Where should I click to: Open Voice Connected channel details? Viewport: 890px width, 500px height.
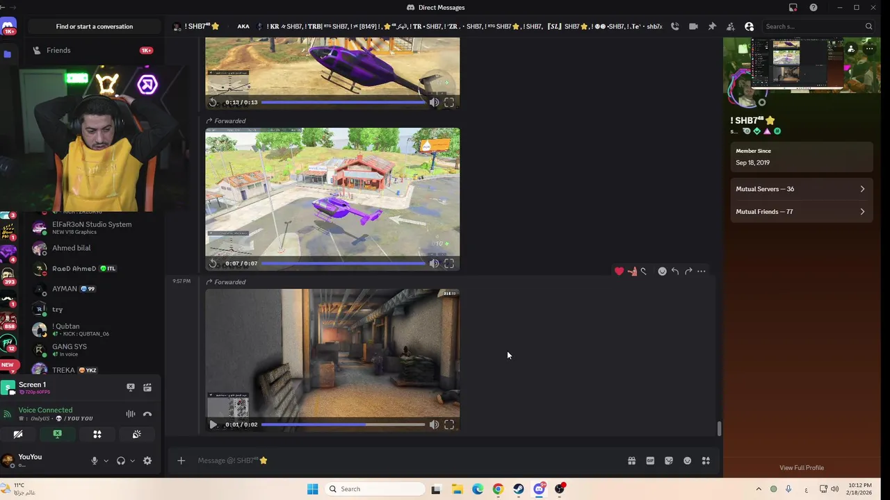coord(45,410)
